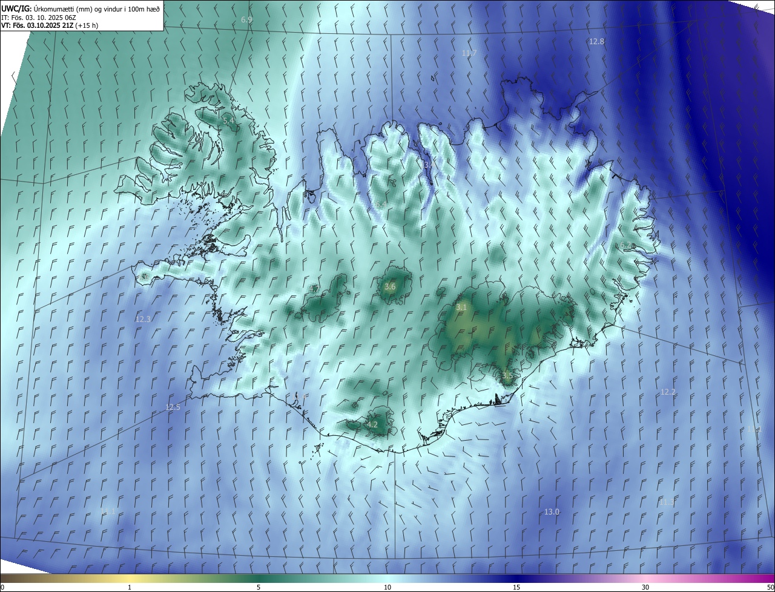Viewport: 775px width, 592px height.
Task: Click the 'UWC/IG: Úrkomumætti (mm)' title line
Action: [81, 8]
